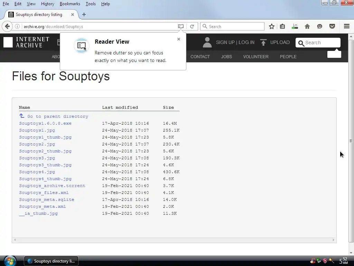Open the Help menu
The image size is (354, 266).
click(105, 4)
